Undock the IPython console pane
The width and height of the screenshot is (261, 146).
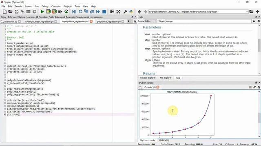coord(256,83)
